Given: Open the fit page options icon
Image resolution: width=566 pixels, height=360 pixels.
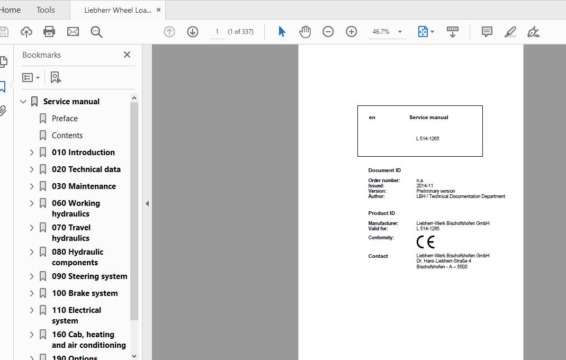Looking at the screenshot, I should (423, 32).
